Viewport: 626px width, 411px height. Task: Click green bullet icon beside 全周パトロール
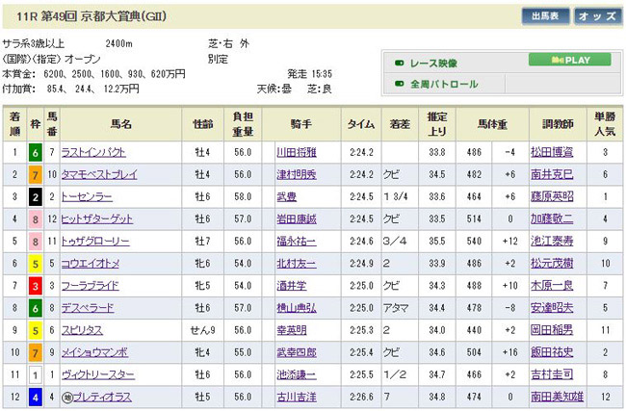tap(398, 85)
